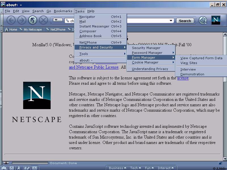Image resolution: width=227 pixels, height=170 pixels.
Task: Choose Mail from the Tasks menu
Action: [x=100, y=22]
